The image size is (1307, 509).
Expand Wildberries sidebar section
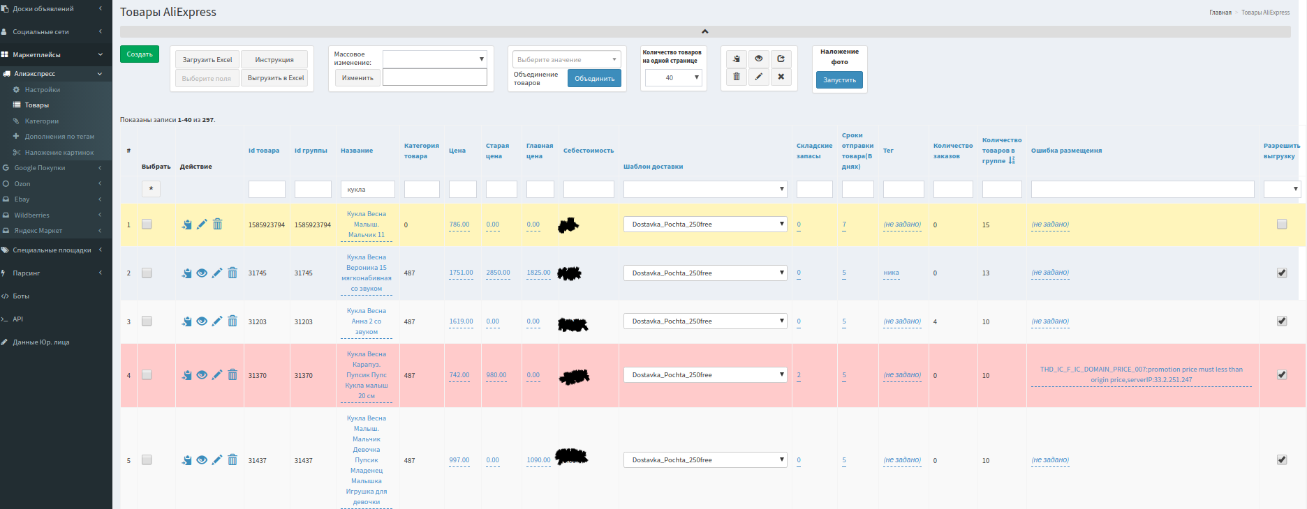click(x=56, y=215)
